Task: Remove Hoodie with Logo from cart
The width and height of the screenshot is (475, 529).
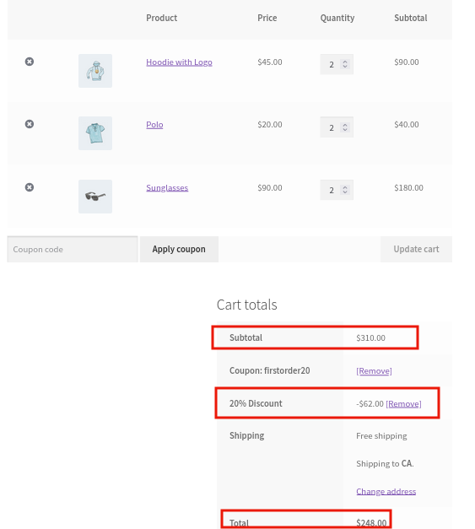Action: coord(30,62)
